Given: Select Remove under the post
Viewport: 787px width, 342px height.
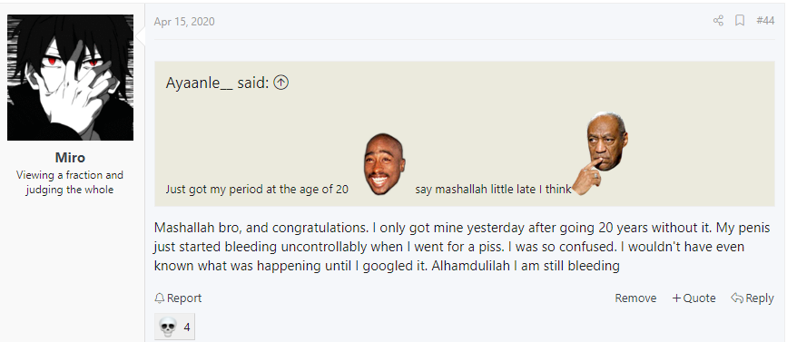Looking at the screenshot, I should point(635,298).
